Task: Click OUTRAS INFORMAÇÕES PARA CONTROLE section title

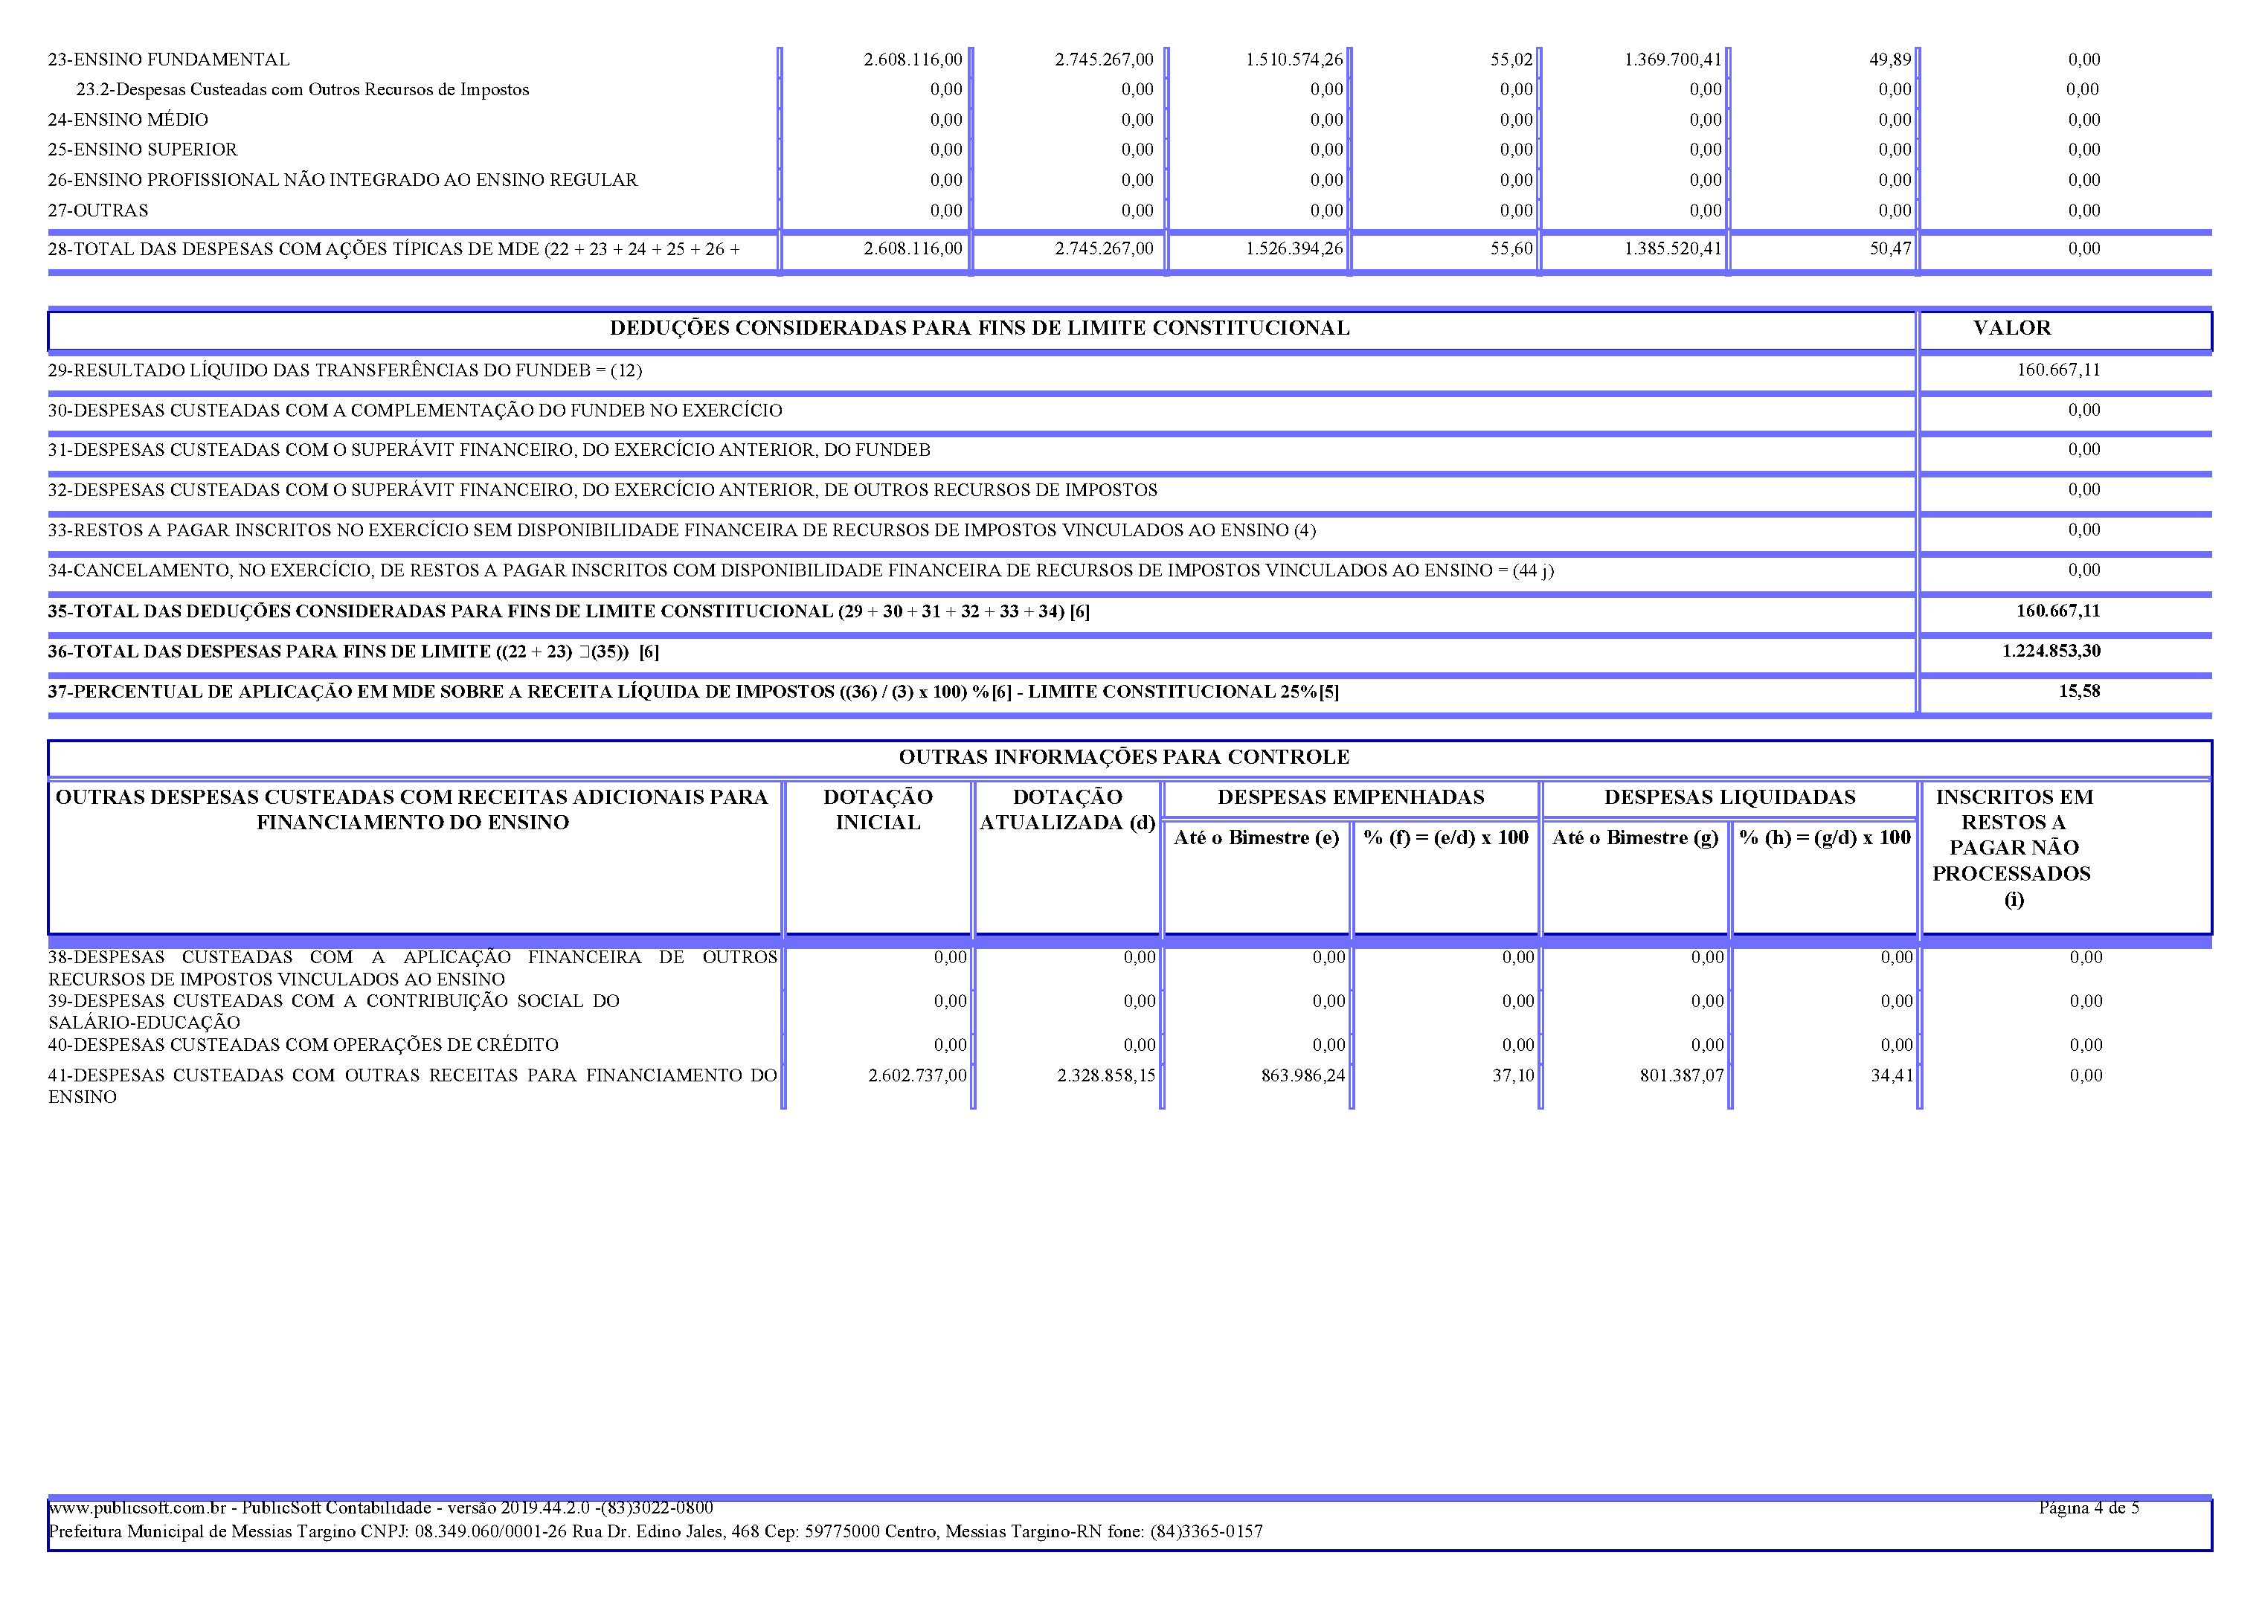Action: 1123,756
